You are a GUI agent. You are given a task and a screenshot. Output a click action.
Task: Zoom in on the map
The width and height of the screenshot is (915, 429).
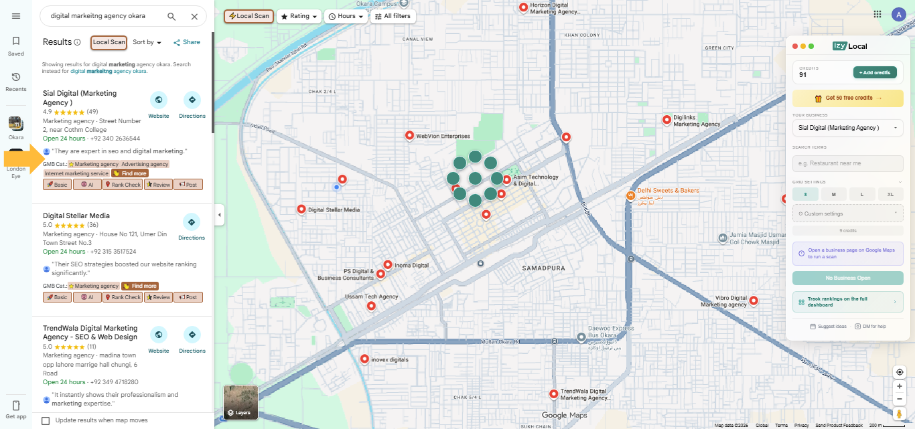click(x=900, y=387)
